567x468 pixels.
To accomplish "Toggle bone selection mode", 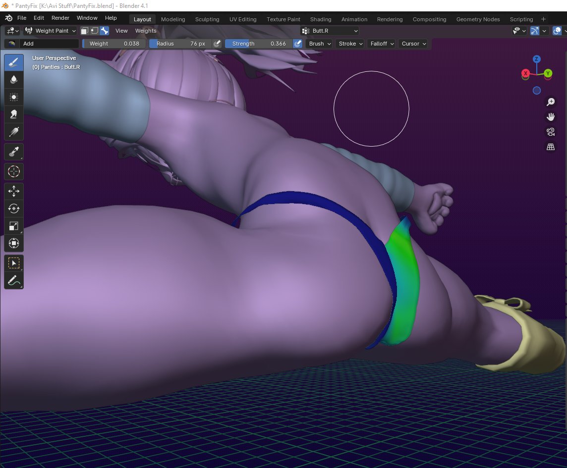I will (105, 31).
